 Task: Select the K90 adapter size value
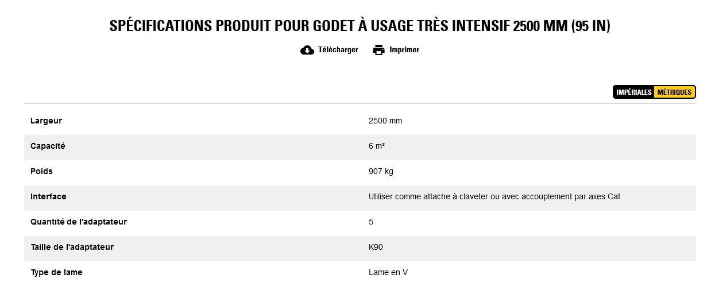tap(376, 248)
